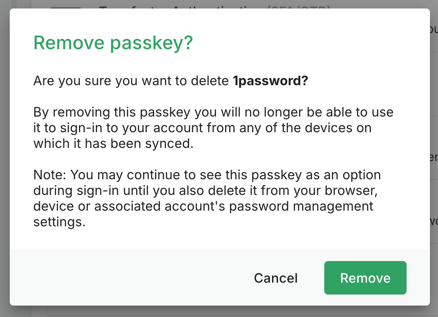Image resolution: width=438 pixels, height=317 pixels.
Task: Select the bold "1password?" passkey name
Action: (x=270, y=81)
